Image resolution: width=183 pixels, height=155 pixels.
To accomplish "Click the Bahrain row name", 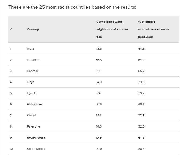I will tap(32, 71).
